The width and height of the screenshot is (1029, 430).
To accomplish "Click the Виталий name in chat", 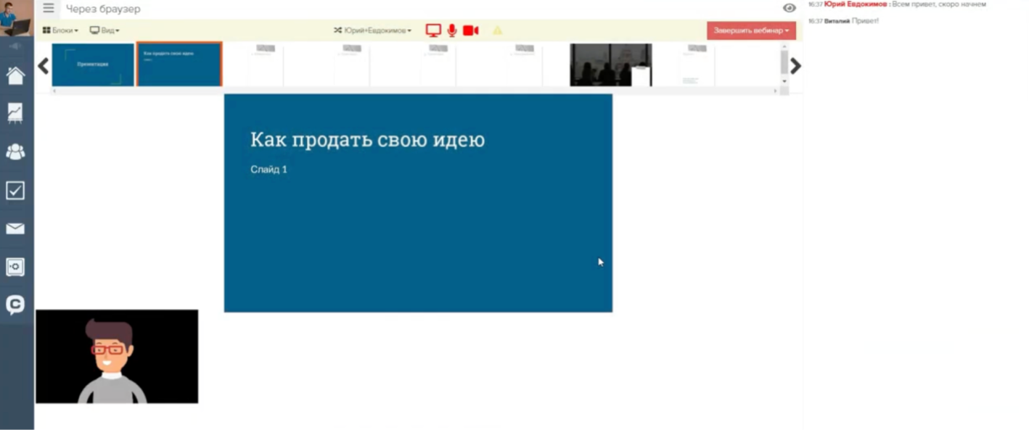I will 837,21.
